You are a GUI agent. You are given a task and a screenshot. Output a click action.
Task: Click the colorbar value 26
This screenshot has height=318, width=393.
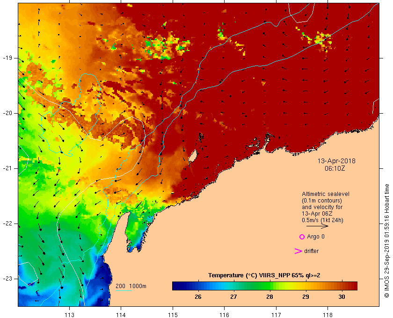click(x=198, y=297)
